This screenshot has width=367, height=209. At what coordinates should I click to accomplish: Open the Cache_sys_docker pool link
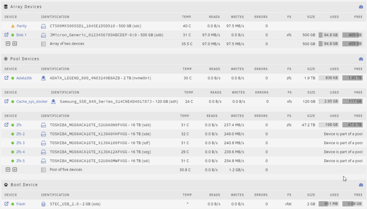coord(32,102)
